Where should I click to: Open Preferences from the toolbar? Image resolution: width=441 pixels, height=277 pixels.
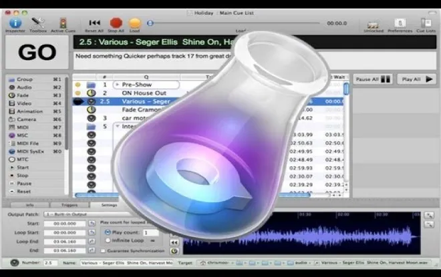[400, 23]
